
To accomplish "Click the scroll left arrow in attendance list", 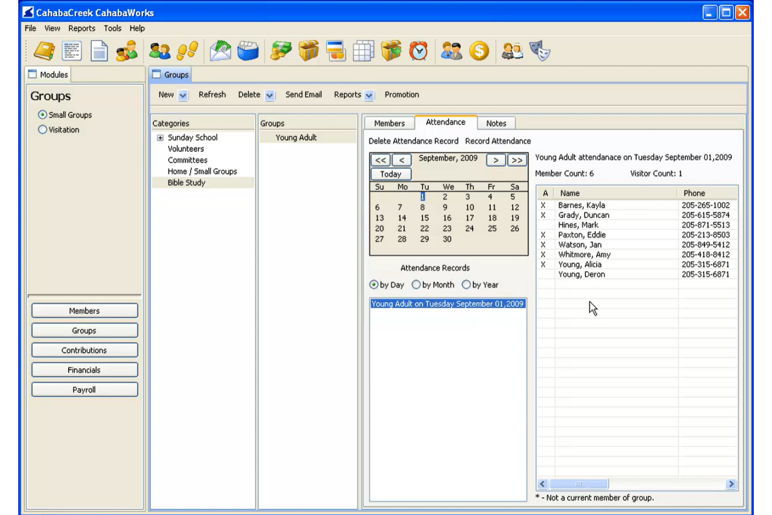I will pos(542,484).
